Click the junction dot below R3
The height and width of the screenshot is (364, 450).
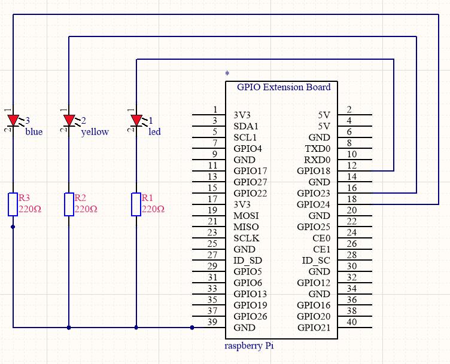13,227
